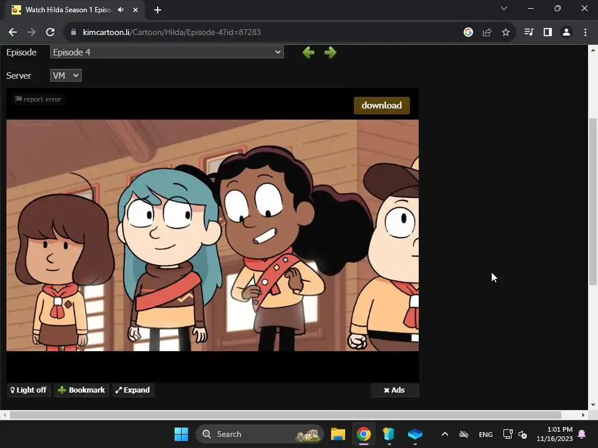Go back to the previous page

13,33
